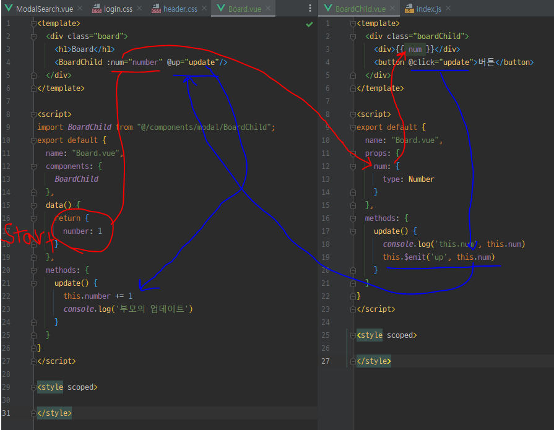Click console.log('this.num') line in BoardChild.vue

pyautogui.click(x=454, y=244)
